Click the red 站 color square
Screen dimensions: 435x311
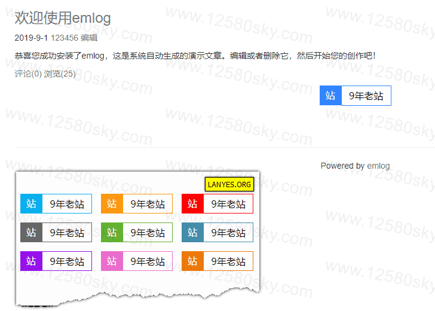tap(192, 204)
